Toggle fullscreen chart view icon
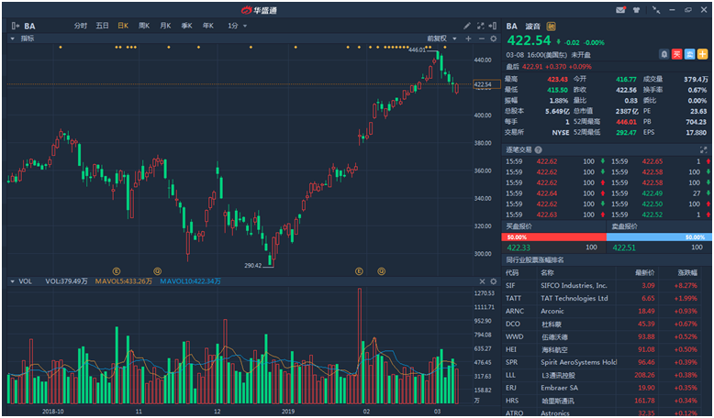 point(480,26)
